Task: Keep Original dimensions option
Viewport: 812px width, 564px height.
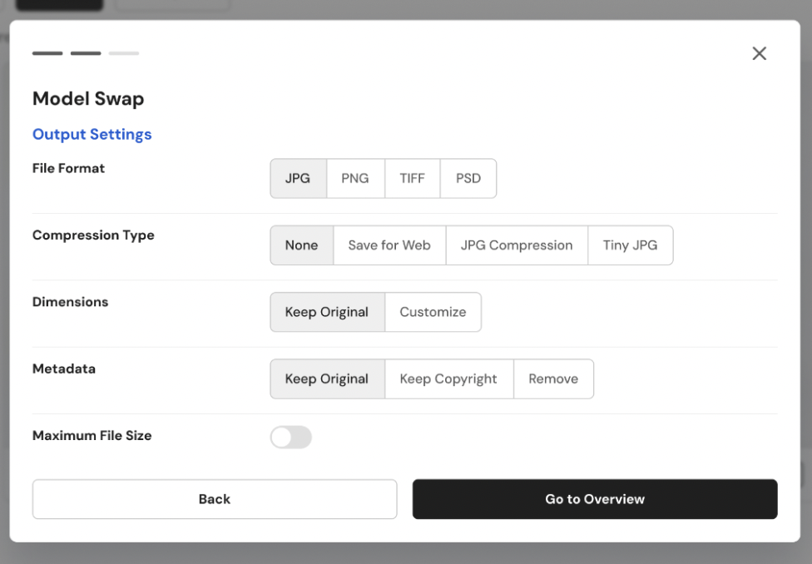Action: [327, 312]
